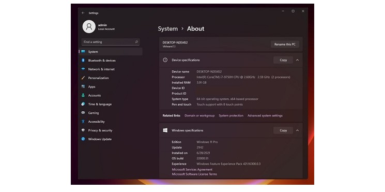Open Microsoft Software License Terms
The width and height of the screenshot is (385, 192).
[194, 174]
